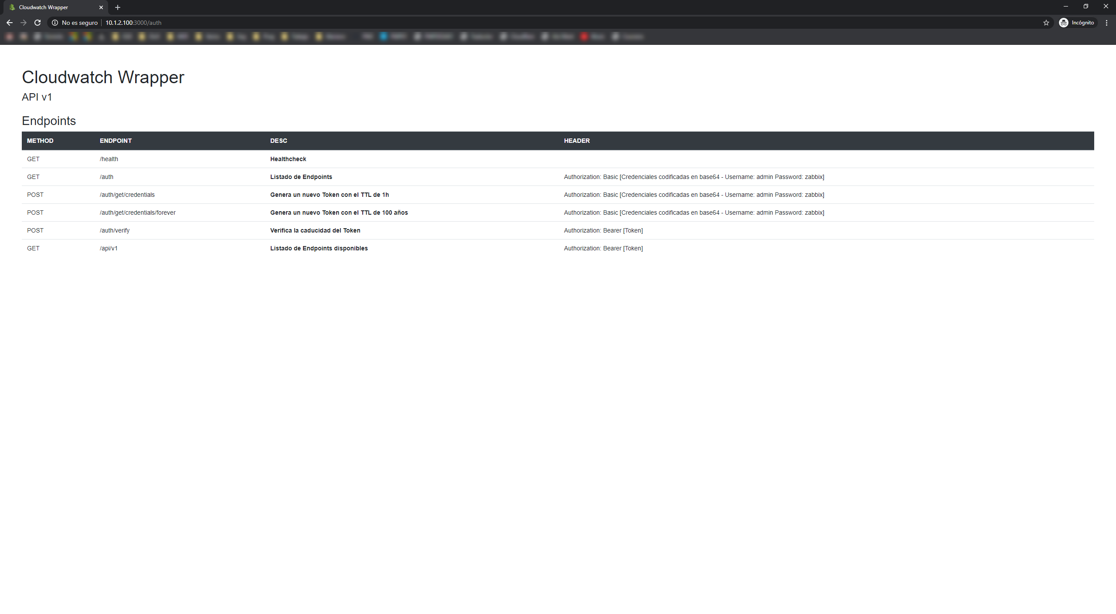Bookmark this page with star icon
Viewport: 1116px width, 614px height.
1046,23
